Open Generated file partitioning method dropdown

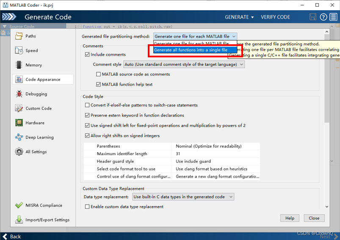coord(195,36)
